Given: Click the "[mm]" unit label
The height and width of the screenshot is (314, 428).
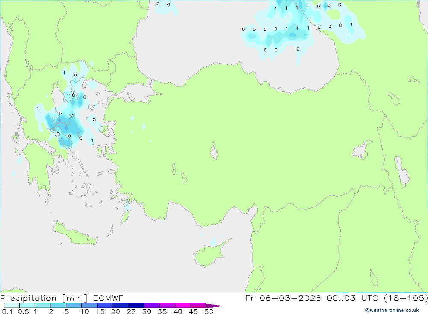Looking at the screenshot, I should 75,298.
